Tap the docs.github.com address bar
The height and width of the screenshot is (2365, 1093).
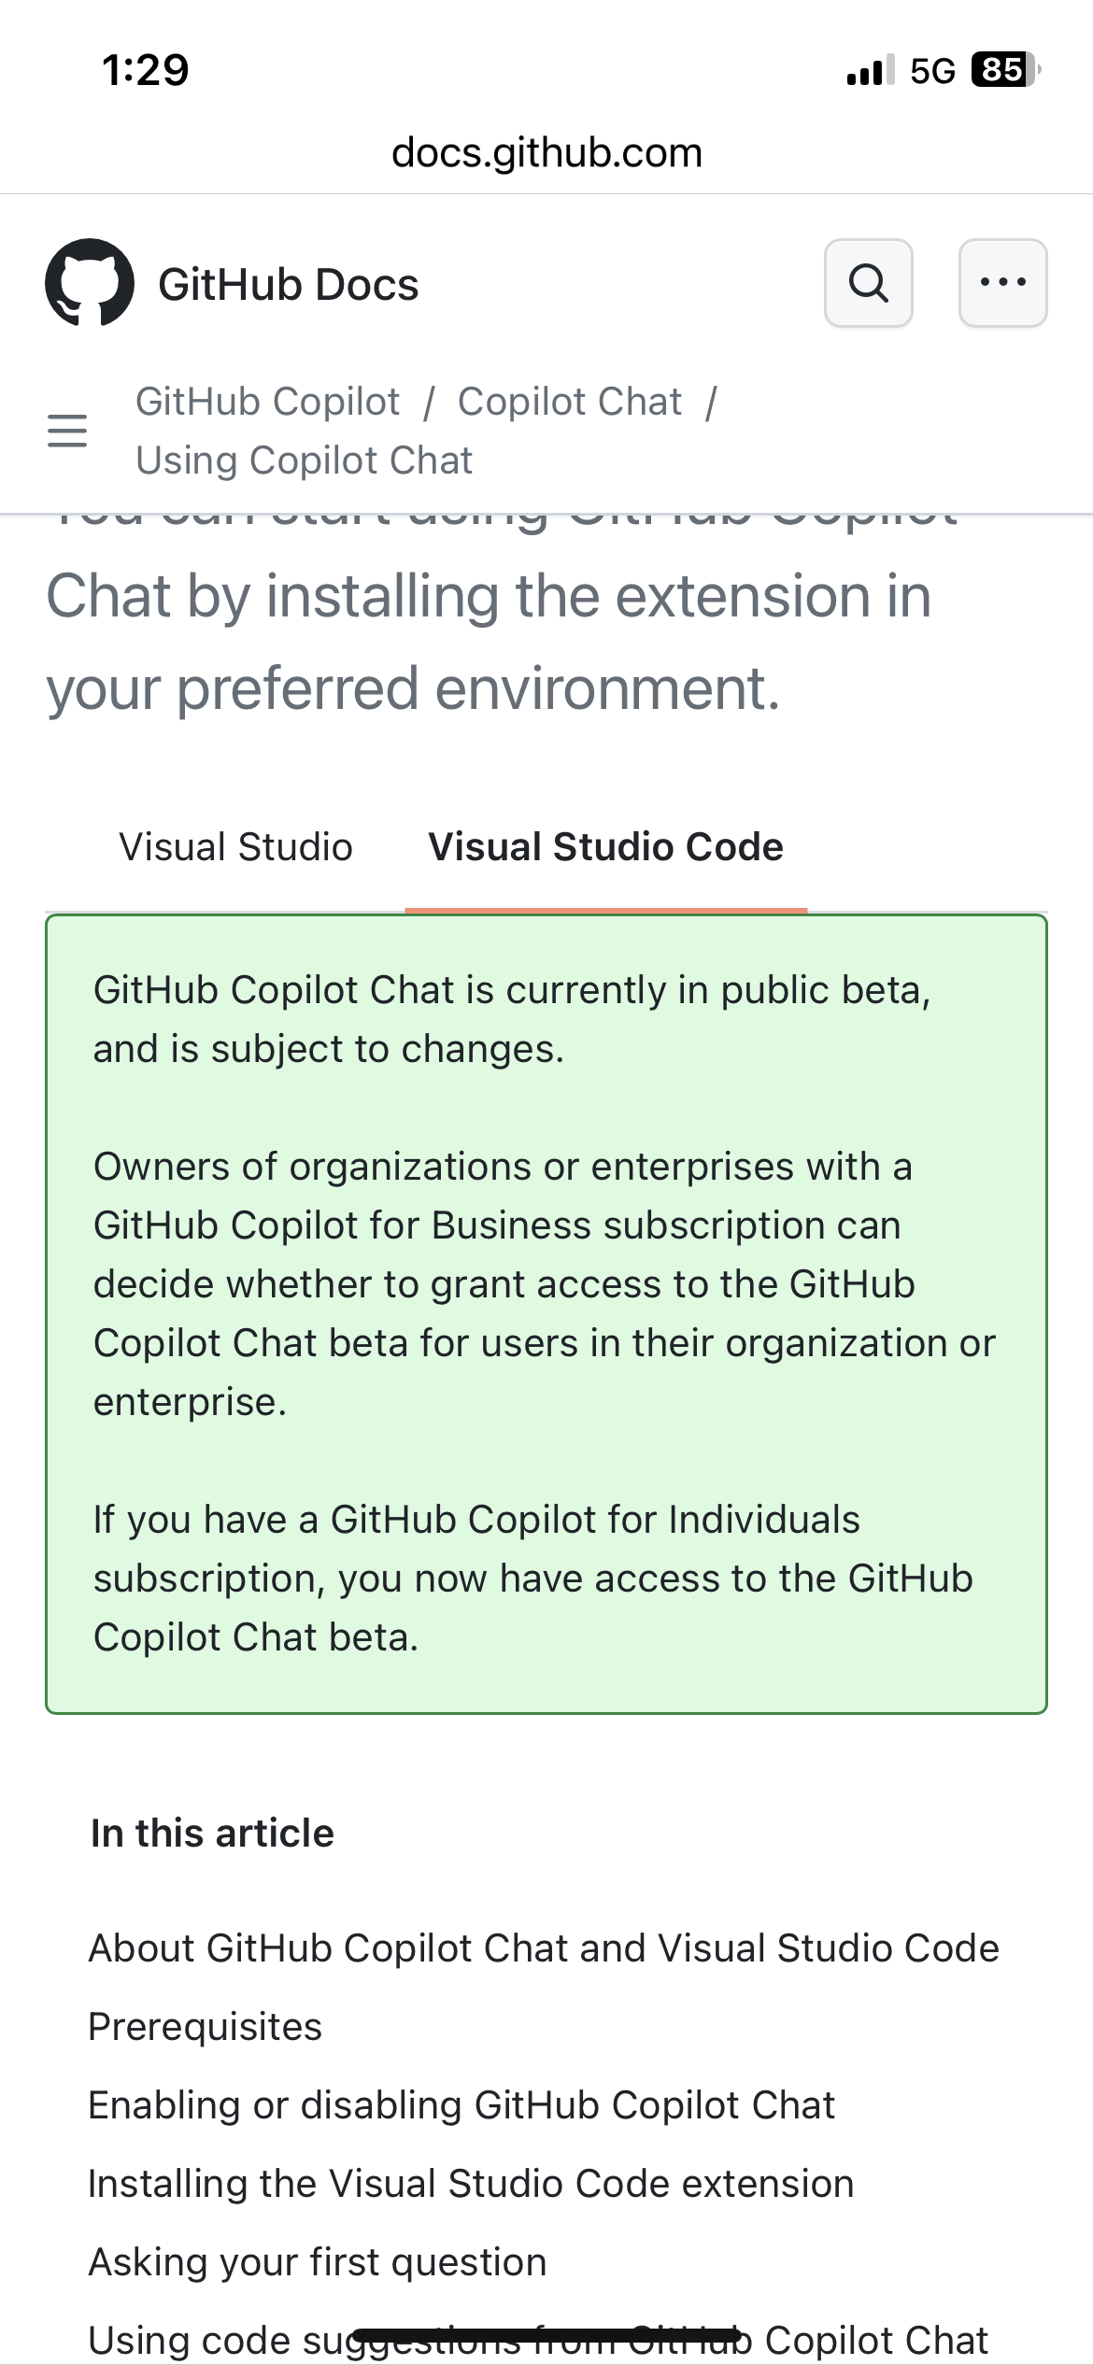[x=546, y=151]
